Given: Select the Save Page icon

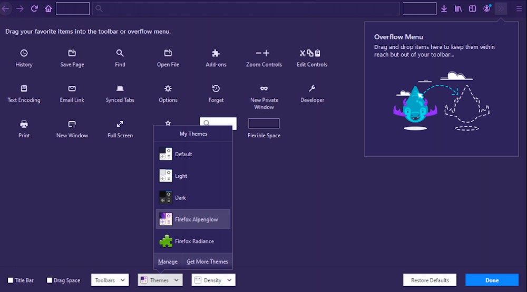Looking at the screenshot, I should (72, 53).
